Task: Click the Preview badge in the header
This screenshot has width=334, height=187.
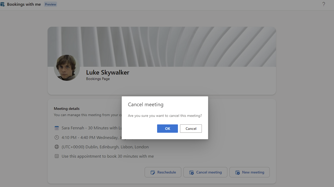Action: click(x=50, y=4)
